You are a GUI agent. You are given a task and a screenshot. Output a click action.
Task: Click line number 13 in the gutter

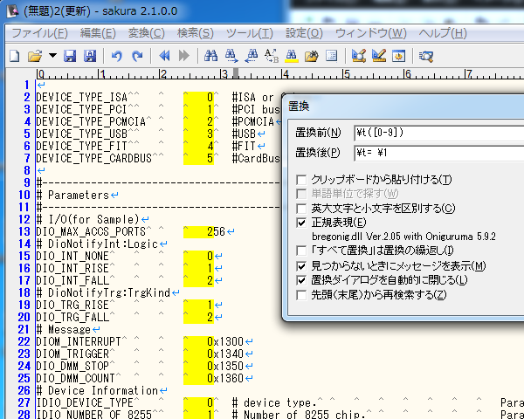(x=24, y=231)
